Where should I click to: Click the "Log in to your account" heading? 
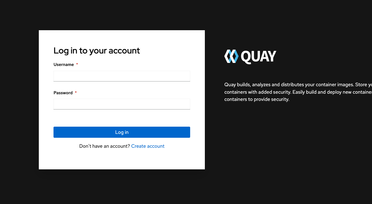click(x=96, y=50)
